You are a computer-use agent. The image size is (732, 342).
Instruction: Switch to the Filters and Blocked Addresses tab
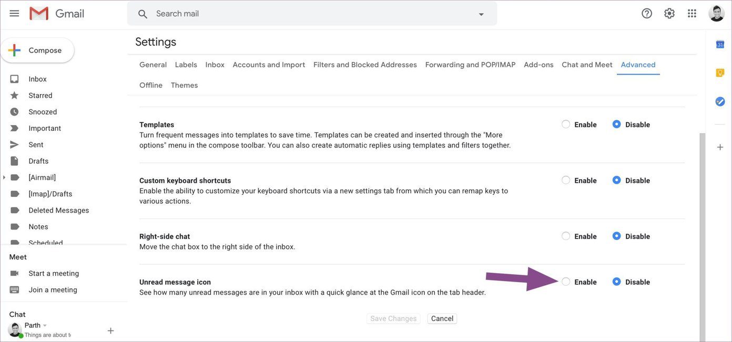click(x=365, y=65)
